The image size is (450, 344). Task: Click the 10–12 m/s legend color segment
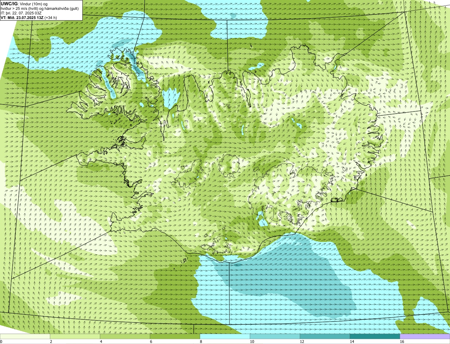pos(275,337)
